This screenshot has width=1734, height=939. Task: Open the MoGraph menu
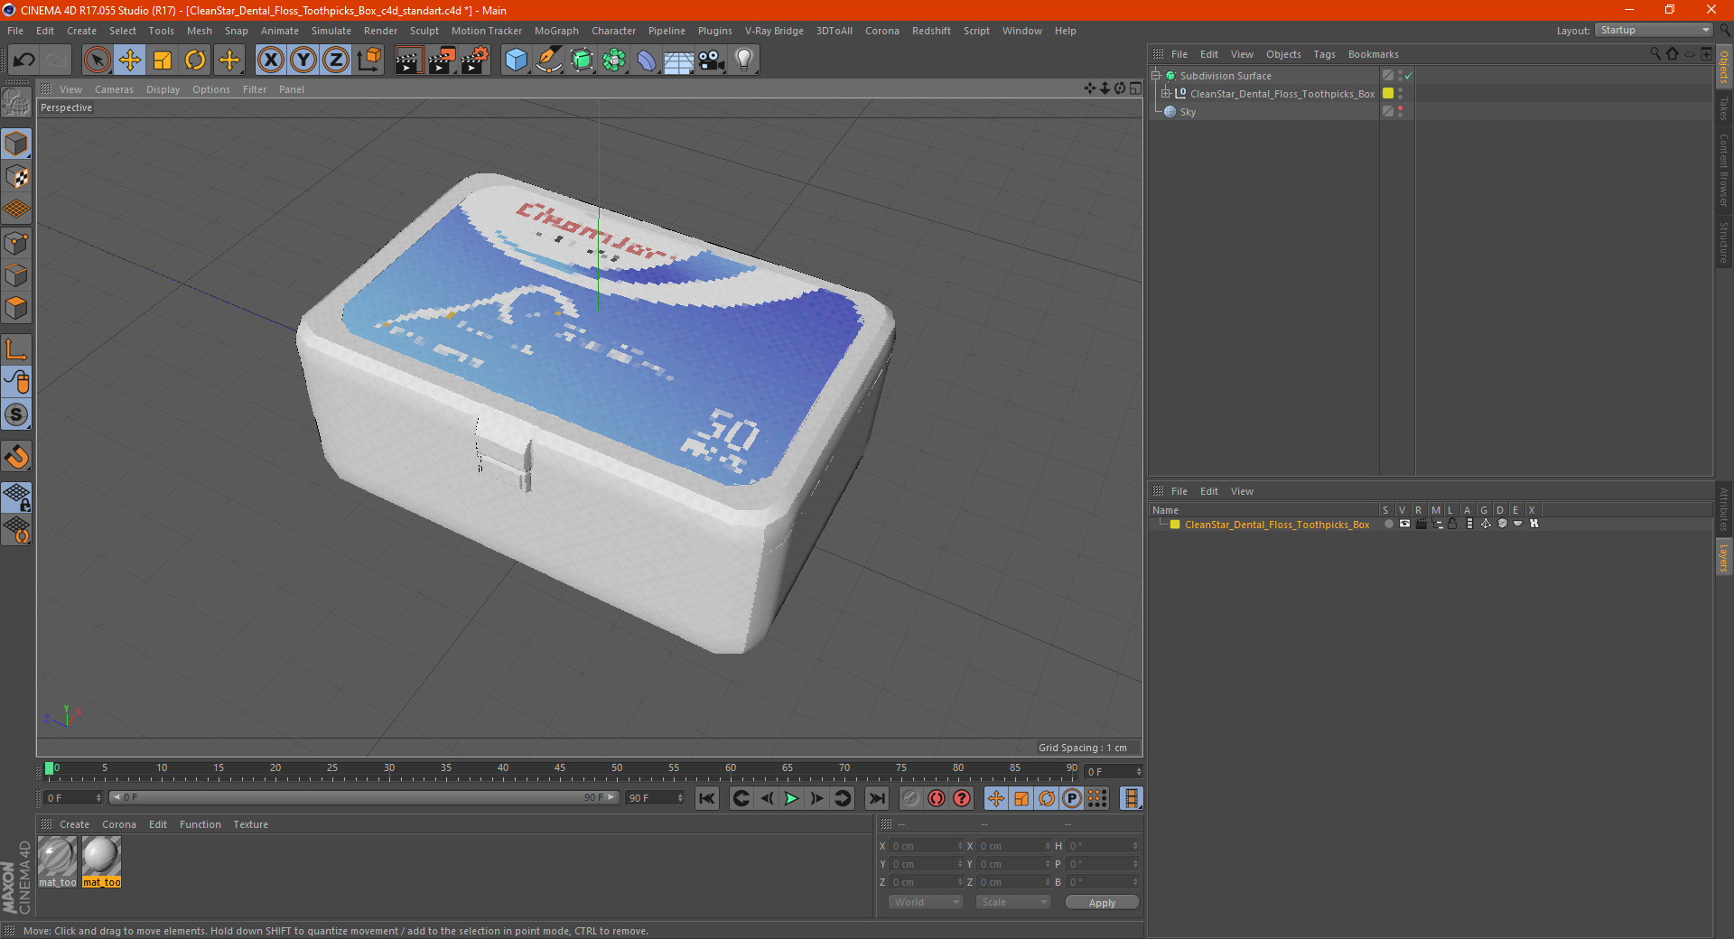click(x=556, y=31)
